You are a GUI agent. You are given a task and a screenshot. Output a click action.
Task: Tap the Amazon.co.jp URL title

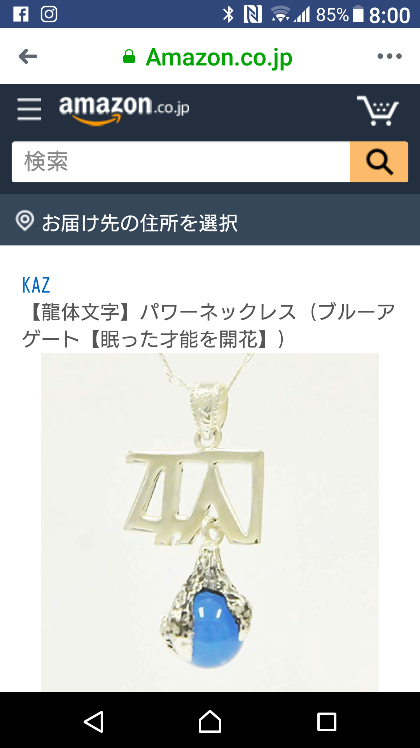coord(219,57)
